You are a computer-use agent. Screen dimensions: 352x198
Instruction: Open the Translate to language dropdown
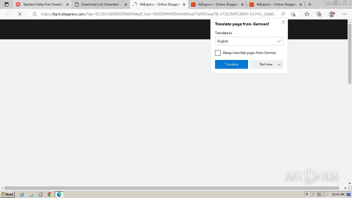pyautogui.click(x=249, y=41)
